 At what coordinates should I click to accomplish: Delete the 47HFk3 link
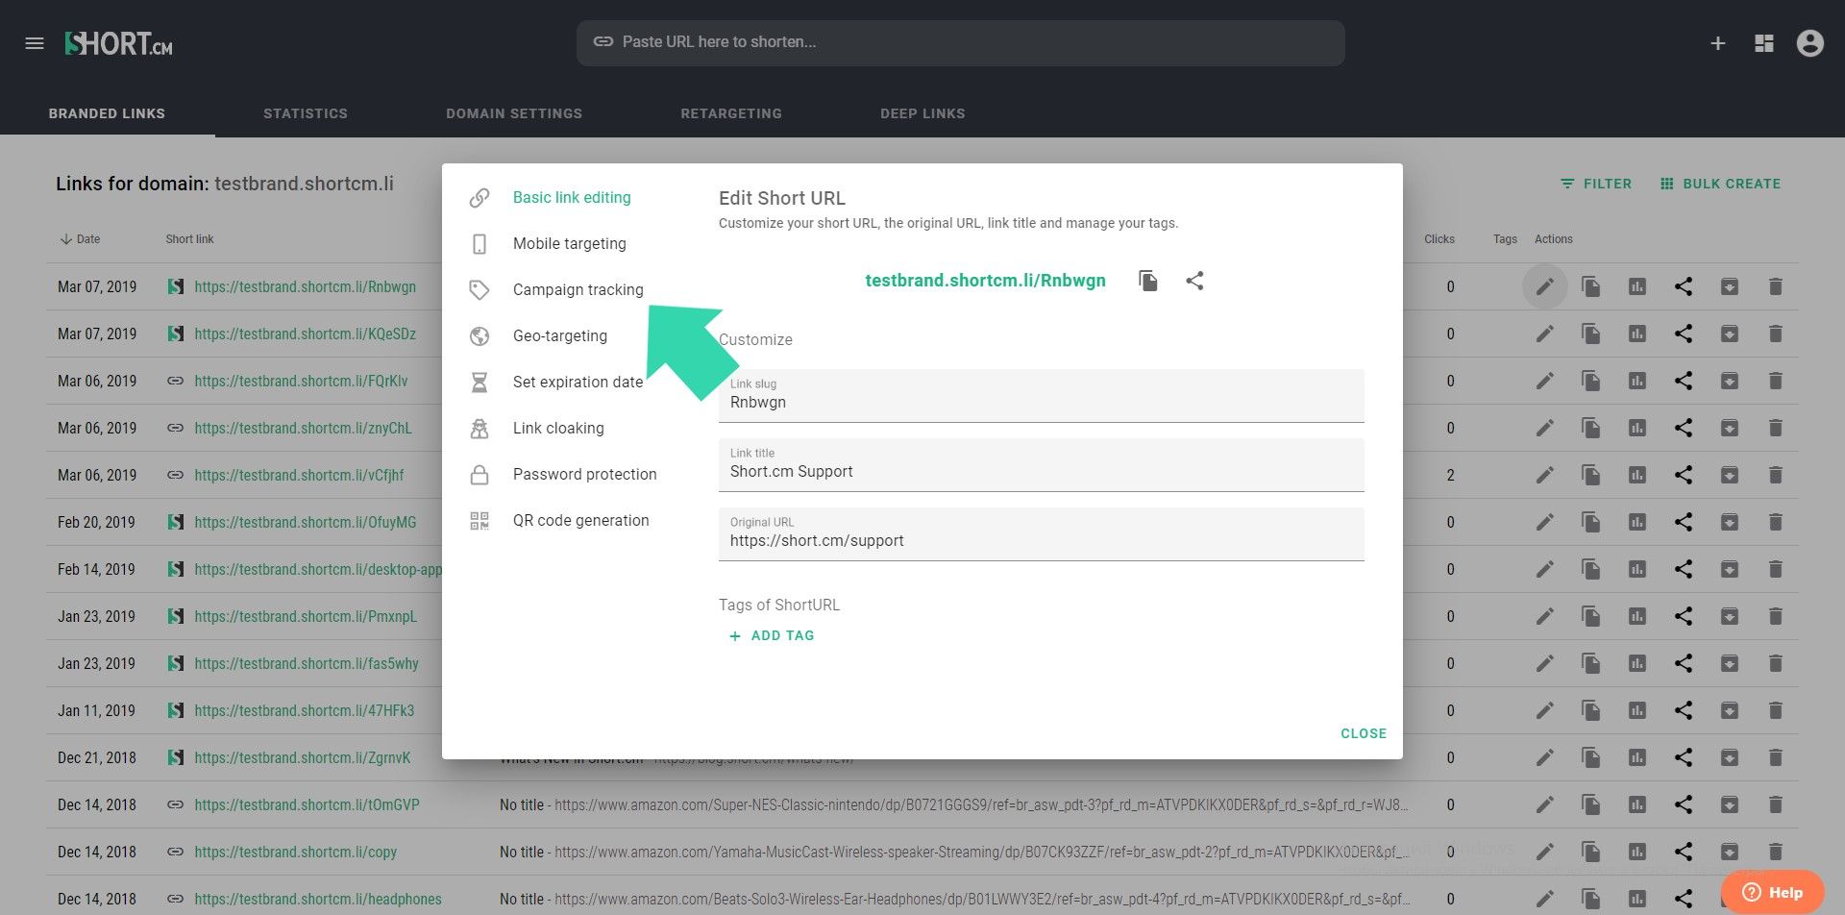[1776, 710]
